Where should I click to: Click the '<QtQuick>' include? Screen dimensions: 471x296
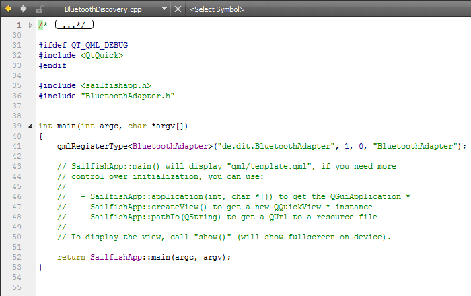coord(102,56)
